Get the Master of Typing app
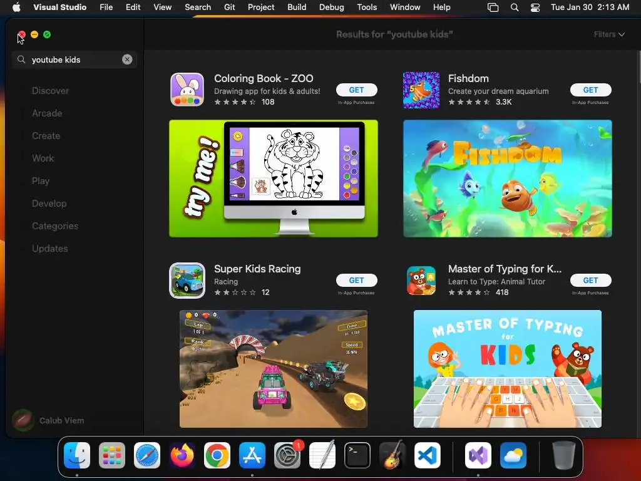The image size is (641, 481). tap(590, 280)
